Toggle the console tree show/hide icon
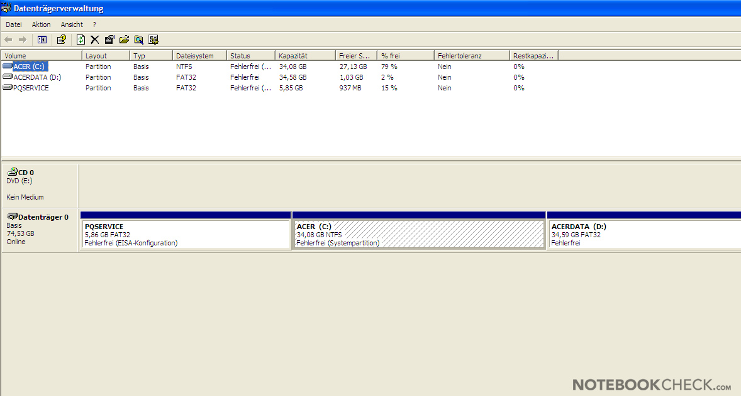The height and width of the screenshot is (396, 741). click(42, 40)
